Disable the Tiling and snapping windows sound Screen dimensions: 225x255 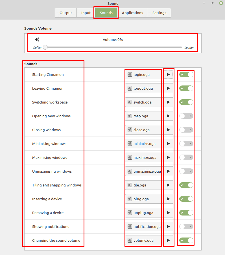(186, 185)
